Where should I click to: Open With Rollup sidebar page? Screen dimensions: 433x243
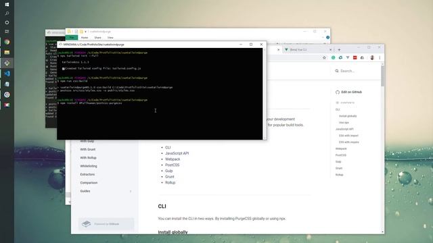click(x=88, y=157)
